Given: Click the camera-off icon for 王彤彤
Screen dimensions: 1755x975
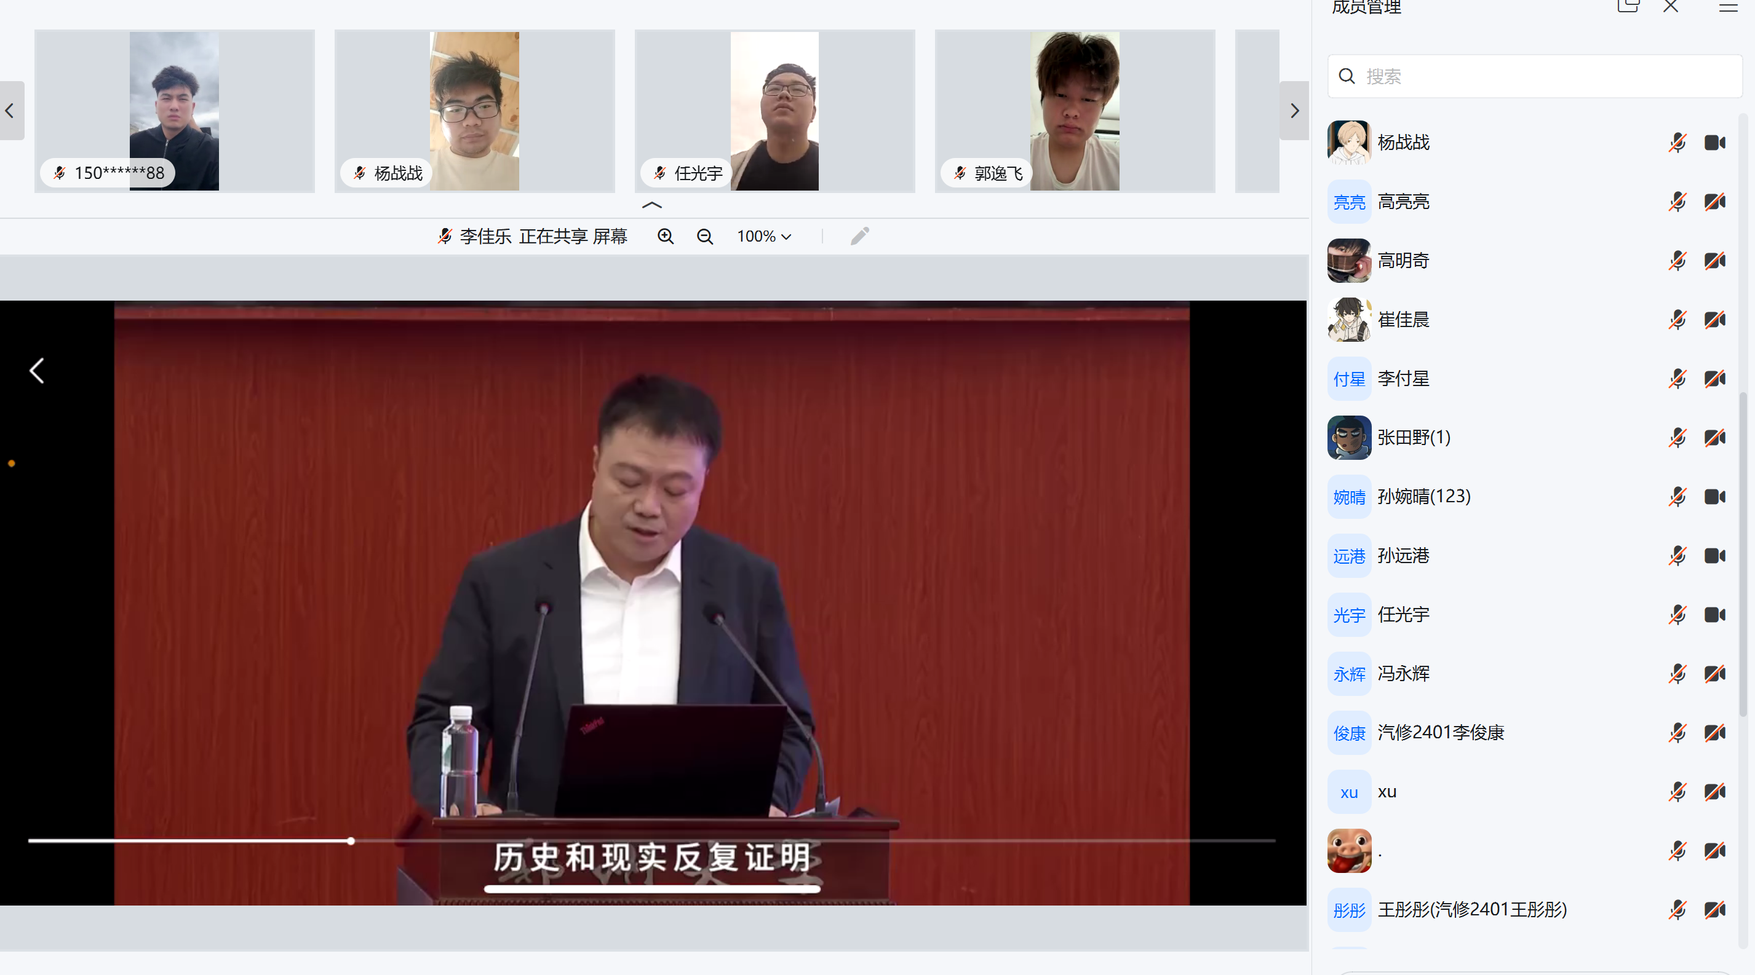Looking at the screenshot, I should [x=1715, y=910].
